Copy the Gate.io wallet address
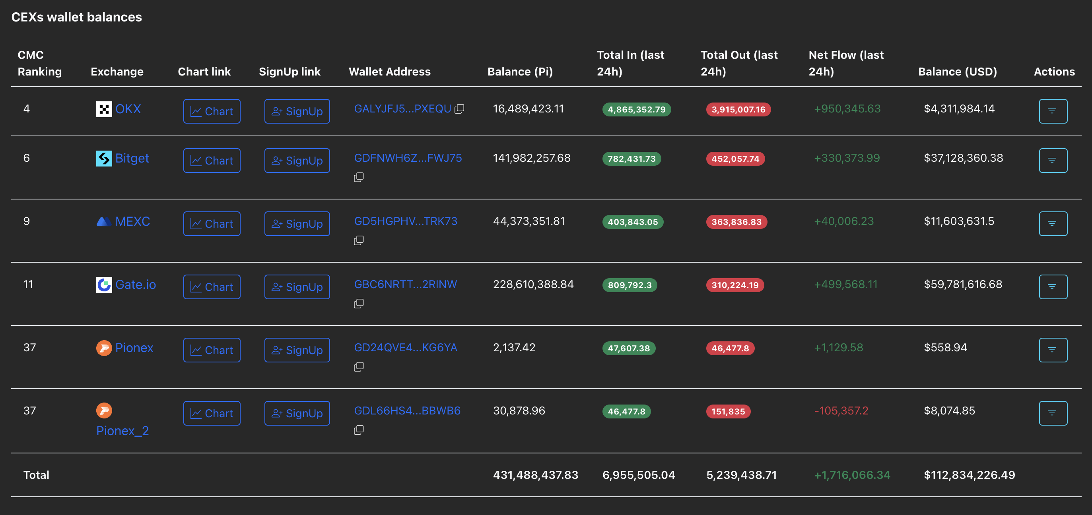Screen dimensions: 1092x515 tap(359, 303)
